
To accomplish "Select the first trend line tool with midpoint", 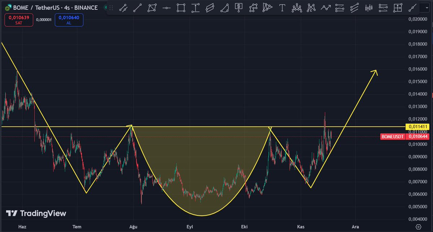I will (x=123, y=7).
